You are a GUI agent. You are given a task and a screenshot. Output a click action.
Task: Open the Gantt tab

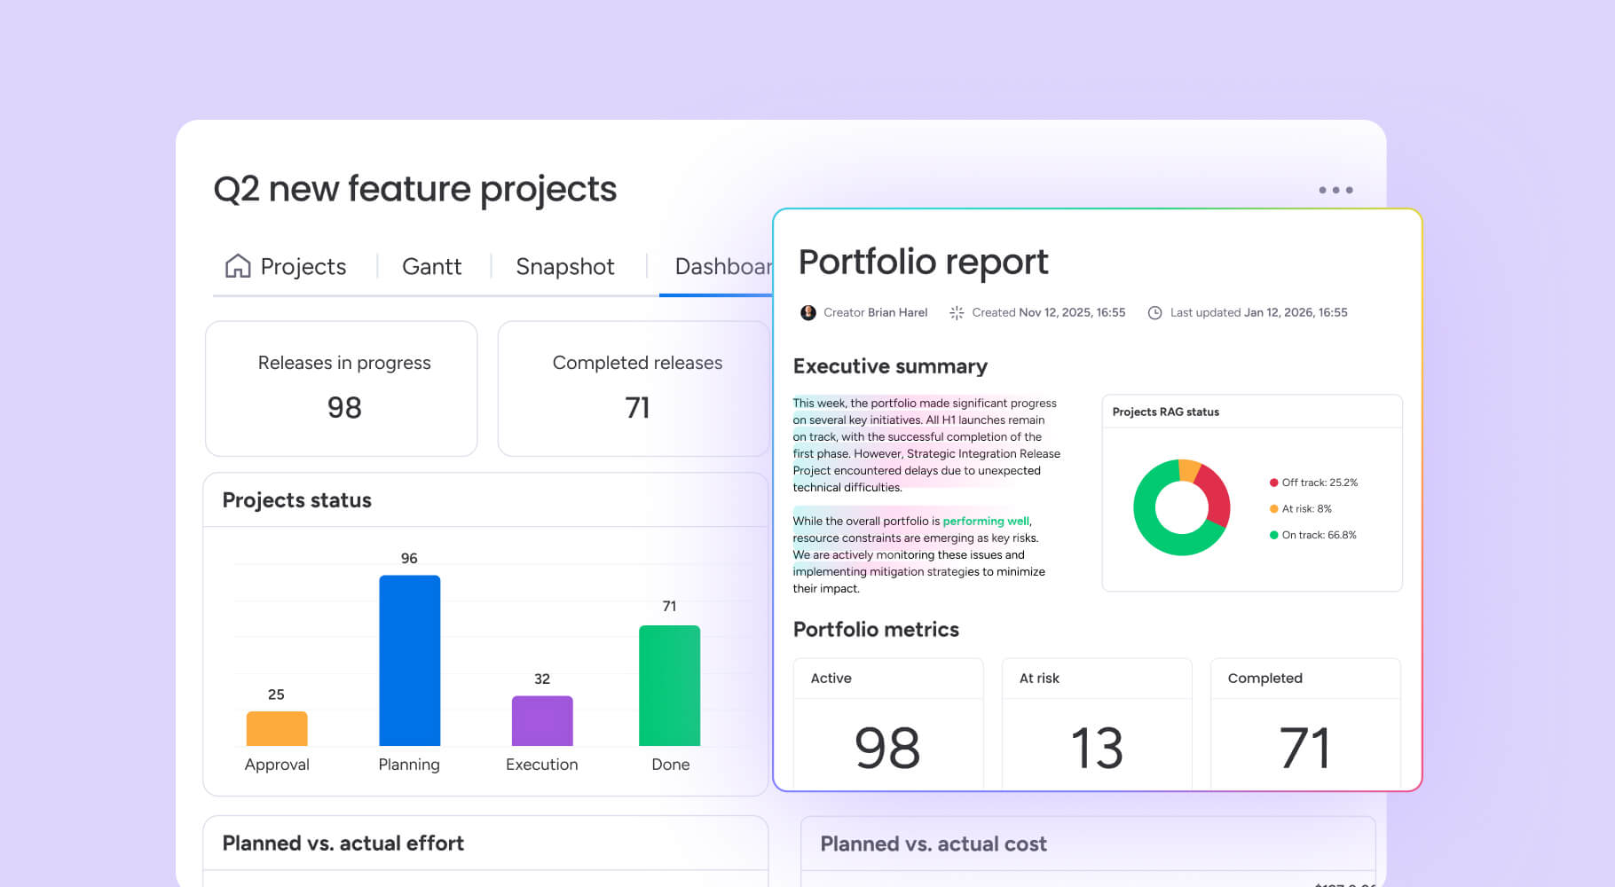click(432, 266)
